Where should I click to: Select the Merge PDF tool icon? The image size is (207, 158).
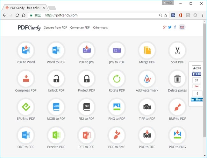(147, 50)
